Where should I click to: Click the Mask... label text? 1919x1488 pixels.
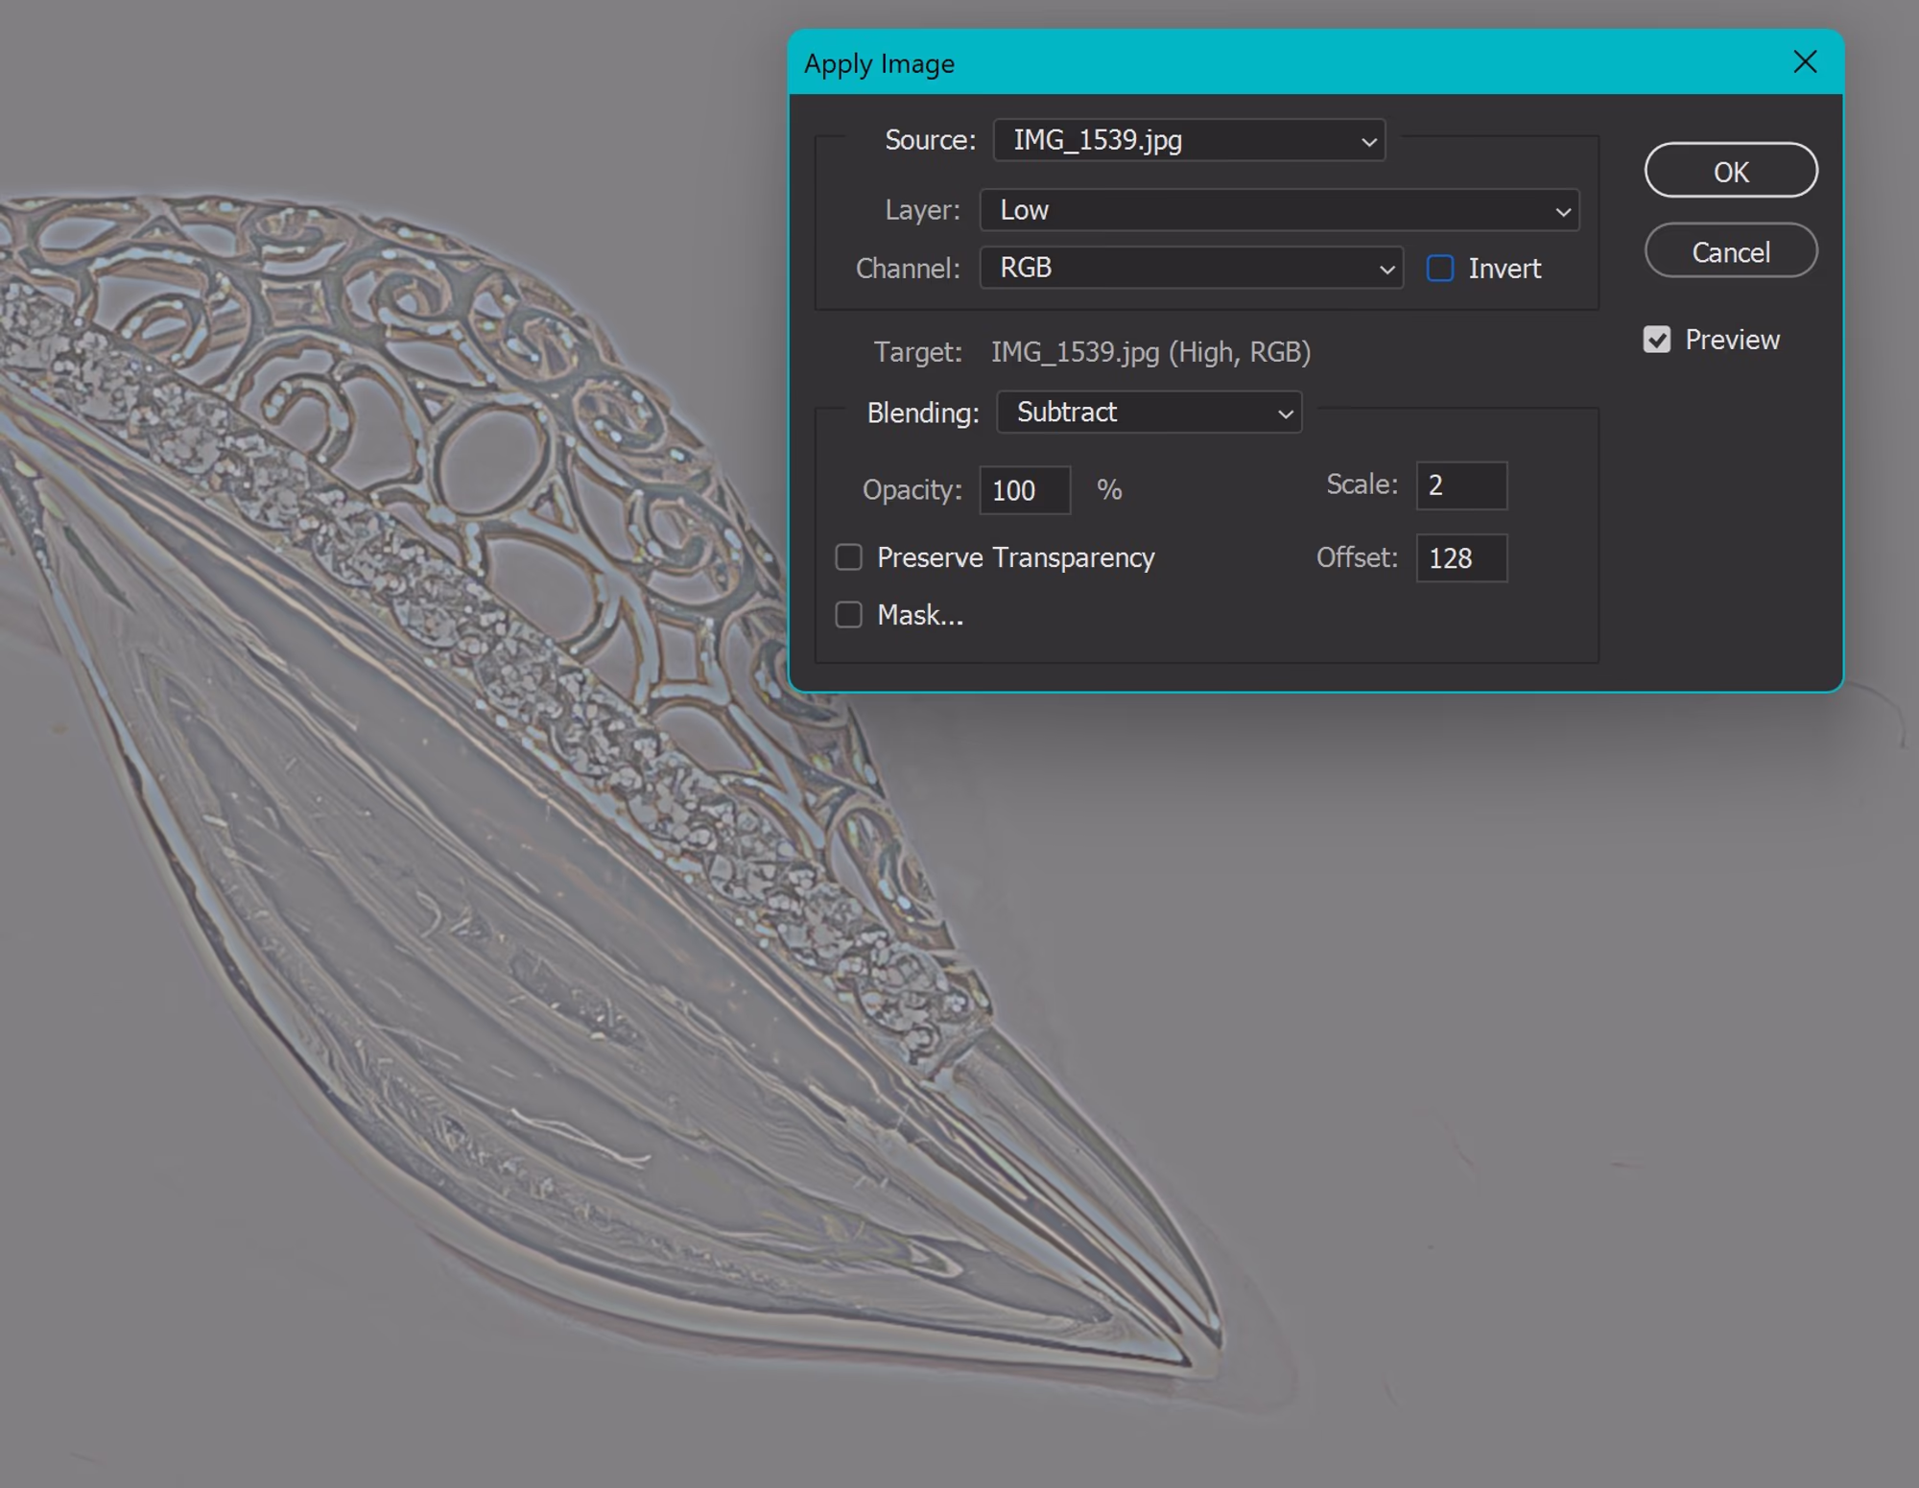[919, 615]
